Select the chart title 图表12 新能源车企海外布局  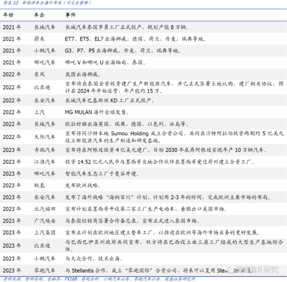pyautogui.click(x=47, y=3)
